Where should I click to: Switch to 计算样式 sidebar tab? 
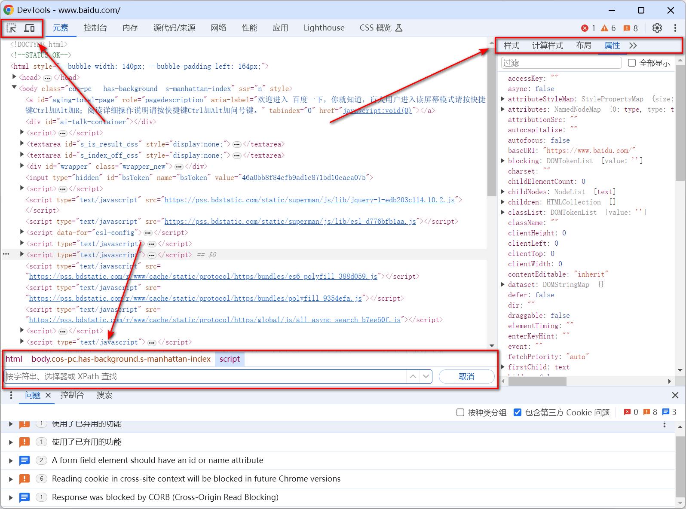[548, 46]
